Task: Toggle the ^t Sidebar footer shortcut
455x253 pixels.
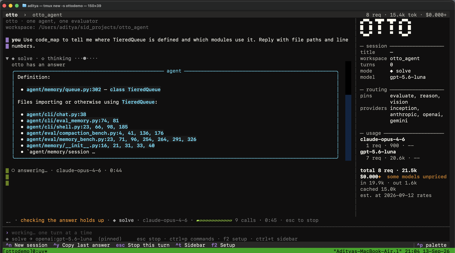Action: [190, 245]
